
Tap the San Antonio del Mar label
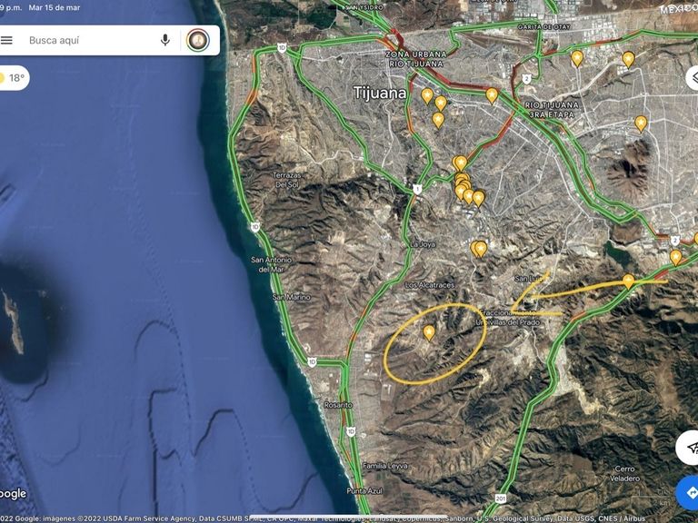(x=271, y=264)
